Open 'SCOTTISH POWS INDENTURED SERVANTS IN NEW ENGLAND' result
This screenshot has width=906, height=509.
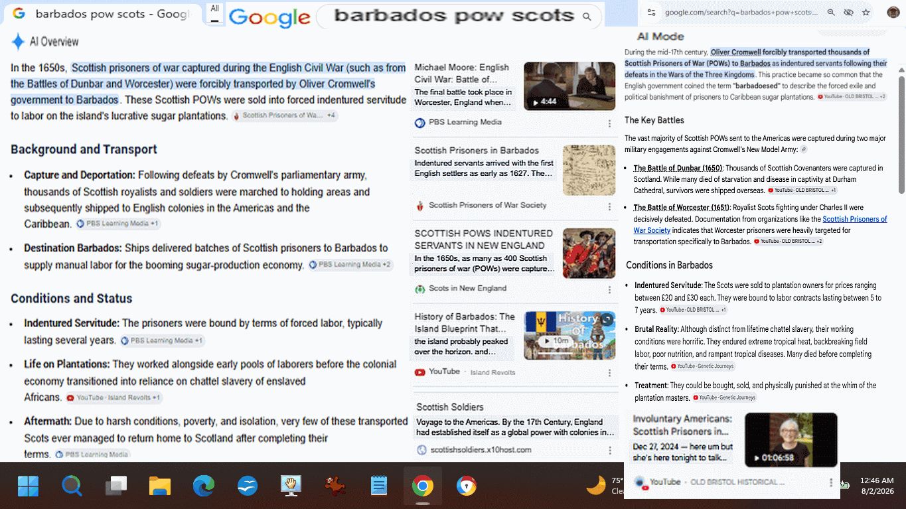point(483,240)
